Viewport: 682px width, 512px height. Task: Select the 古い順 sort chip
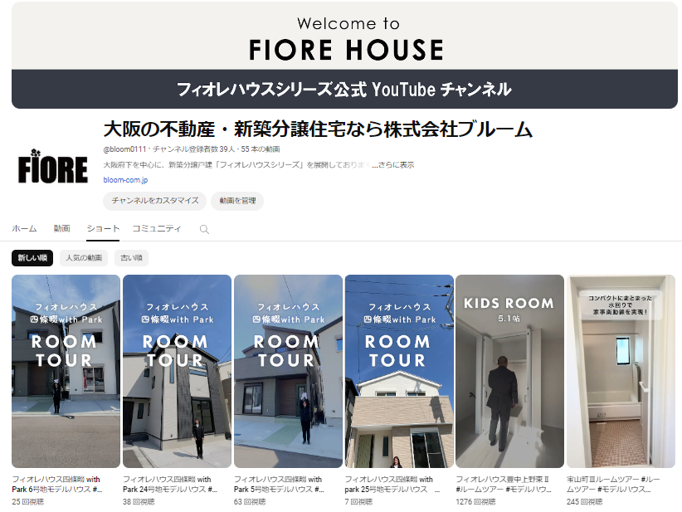point(131,257)
